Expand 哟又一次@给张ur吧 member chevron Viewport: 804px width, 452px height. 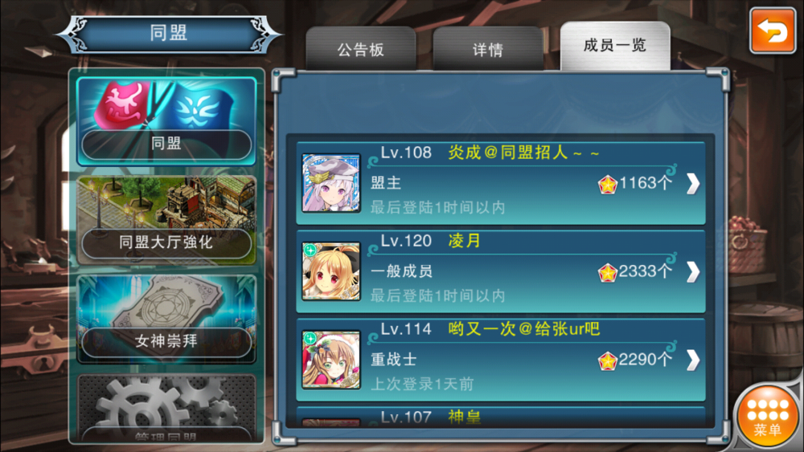(x=693, y=360)
